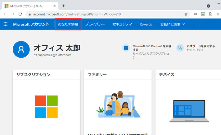Click the circular dropdown icon in tab strip

208,6
